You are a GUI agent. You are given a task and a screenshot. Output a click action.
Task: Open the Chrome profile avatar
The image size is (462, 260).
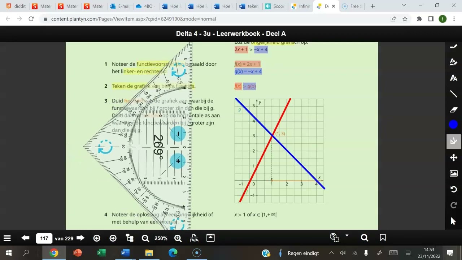tap(443, 19)
